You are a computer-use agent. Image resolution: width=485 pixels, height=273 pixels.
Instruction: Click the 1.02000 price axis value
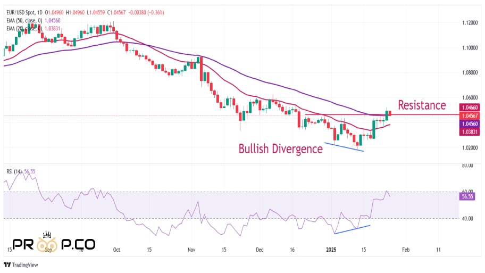[470, 148]
